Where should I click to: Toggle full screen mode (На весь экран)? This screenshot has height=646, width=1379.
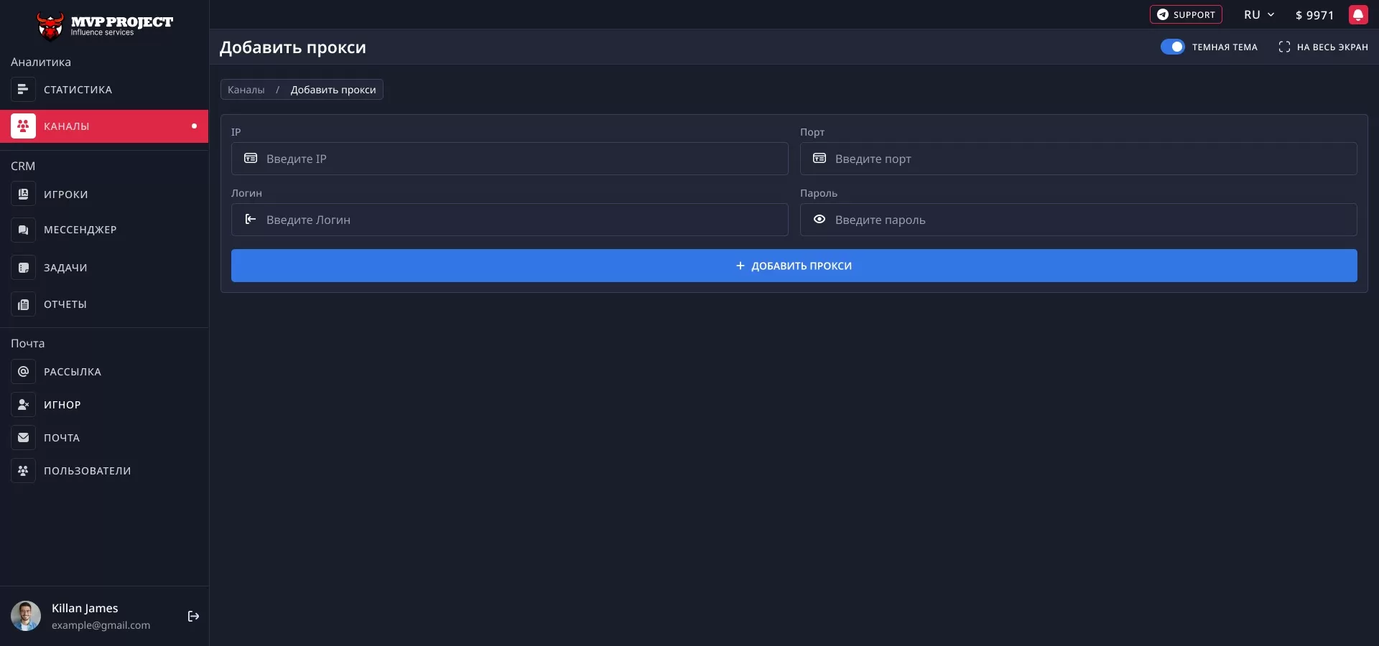point(1323,47)
